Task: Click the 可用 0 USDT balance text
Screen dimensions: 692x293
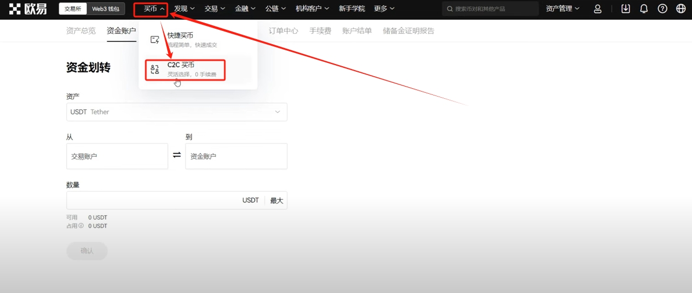Action: [x=87, y=217]
